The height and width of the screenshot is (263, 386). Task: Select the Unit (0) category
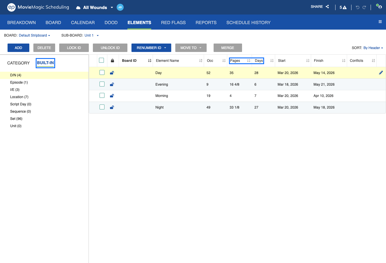44,126
